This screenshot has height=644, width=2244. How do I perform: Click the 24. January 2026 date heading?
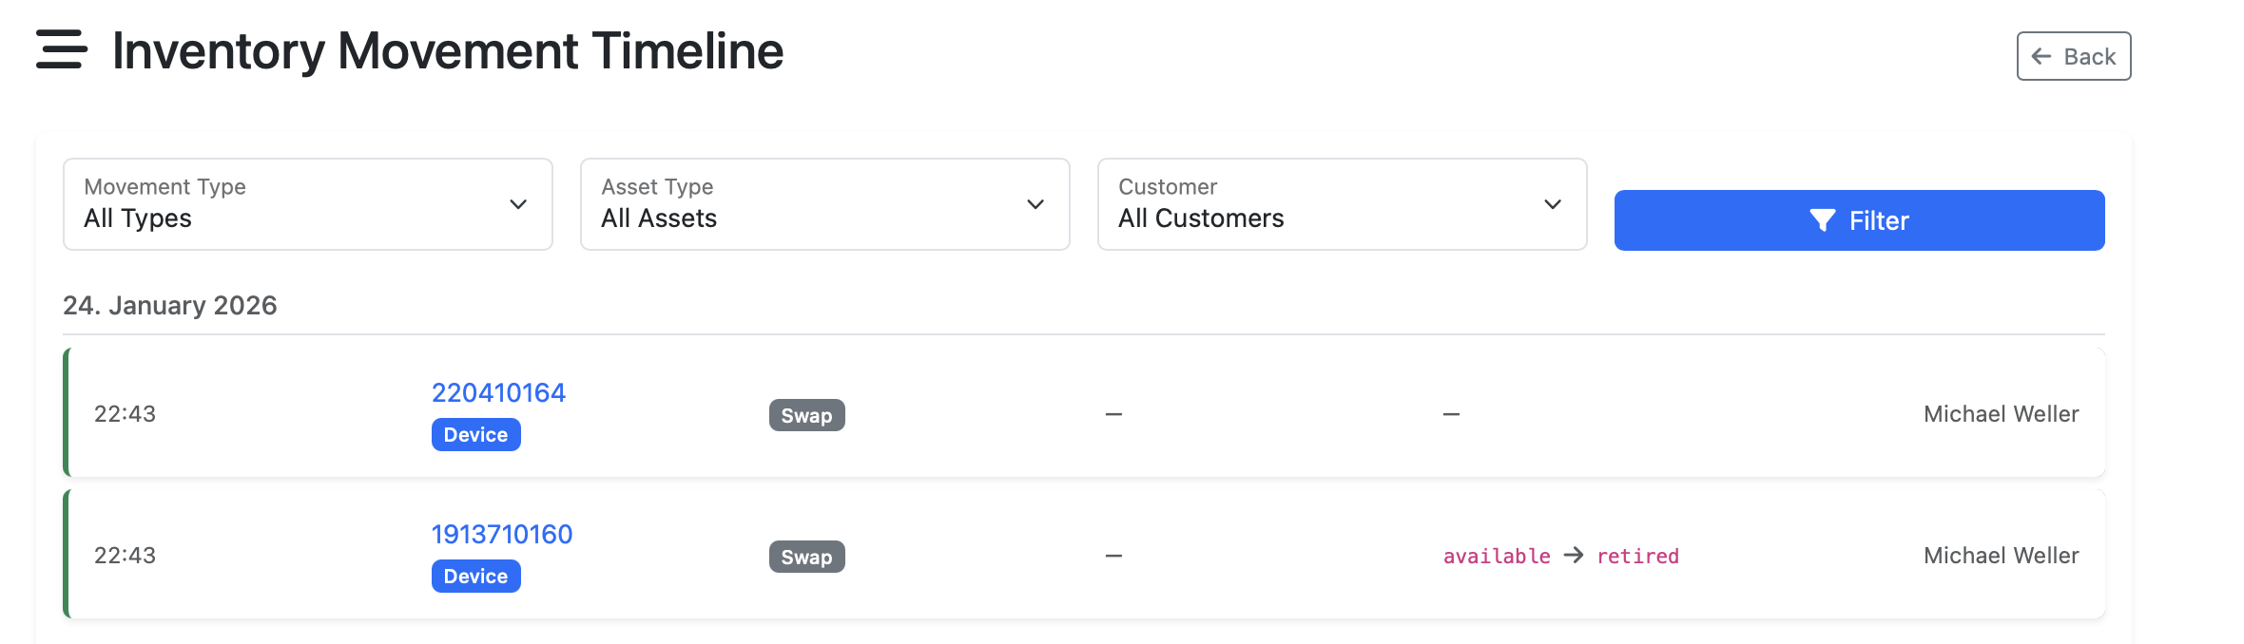pyautogui.click(x=170, y=305)
